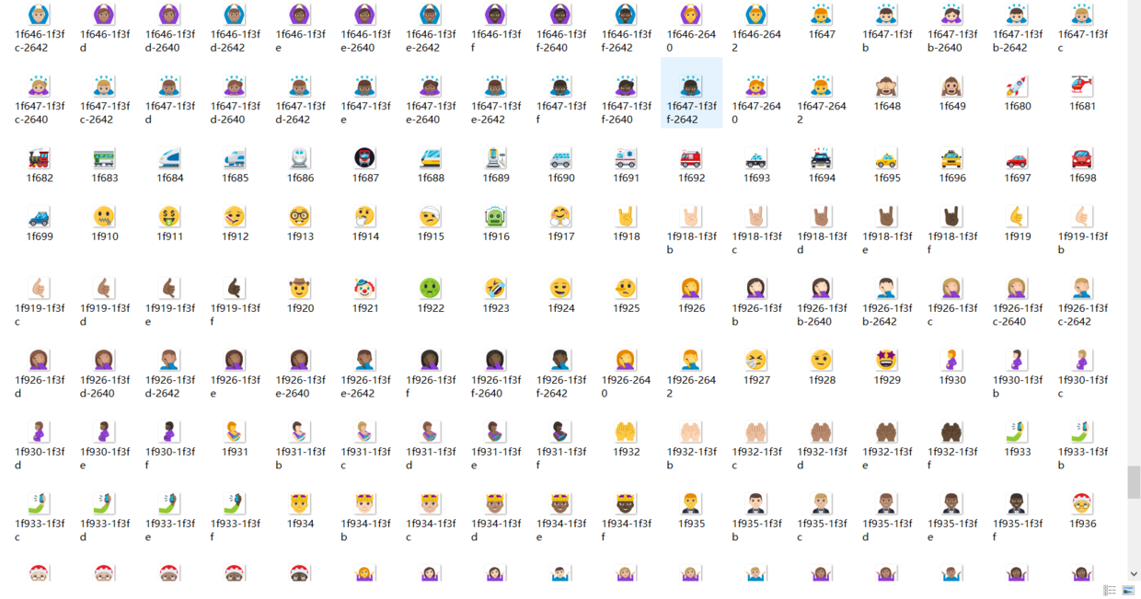Switch to details list view
This screenshot has width=1141, height=599.
(1110, 591)
